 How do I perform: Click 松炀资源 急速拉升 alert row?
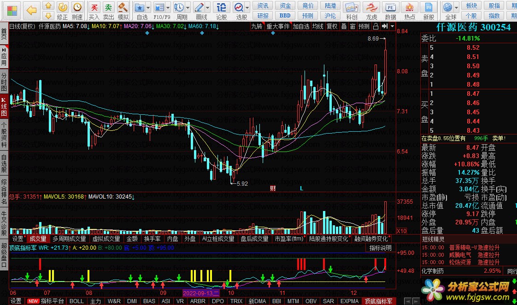[x=461, y=262]
